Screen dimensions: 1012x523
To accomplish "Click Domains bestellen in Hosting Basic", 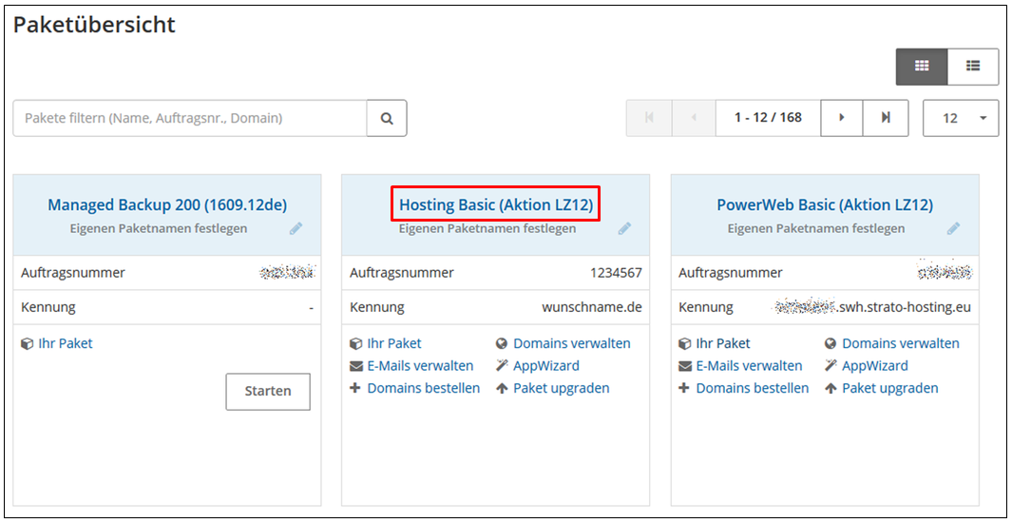I will (423, 388).
